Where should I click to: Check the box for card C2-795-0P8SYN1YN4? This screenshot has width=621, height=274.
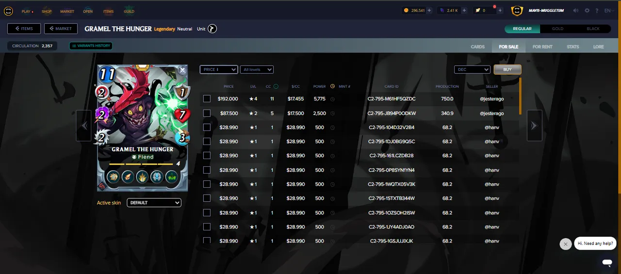pos(207,170)
